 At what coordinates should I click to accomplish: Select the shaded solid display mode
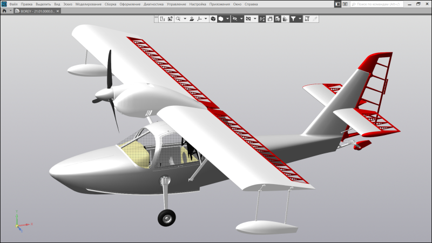coord(221,19)
